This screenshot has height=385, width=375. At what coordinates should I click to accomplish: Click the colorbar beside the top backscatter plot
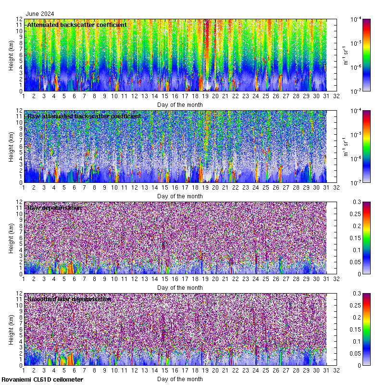367,55
